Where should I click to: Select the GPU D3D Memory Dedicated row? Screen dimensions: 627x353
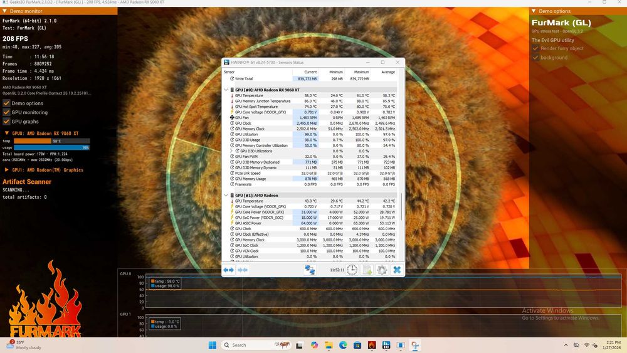tap(310, 162)
